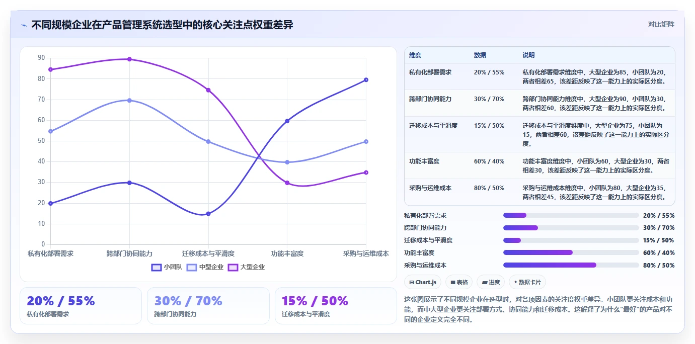Select the 功能丰富度 table row name
Screen dimensions: 695x344
point(424,161)
